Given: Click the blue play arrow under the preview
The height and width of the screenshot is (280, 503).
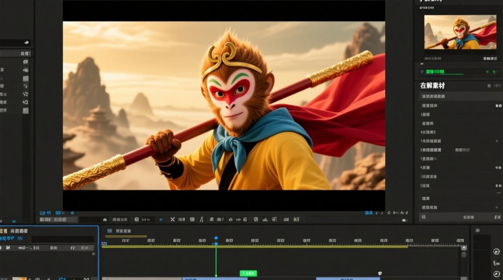Looking at the screenshot, I should [161, 220].
